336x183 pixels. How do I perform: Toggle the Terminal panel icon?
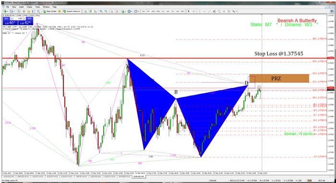[34, 11]
